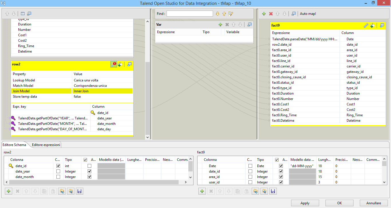Click the find-previous up arrow icon
This screenshot has width=391, height=208.
coord(224,14)
